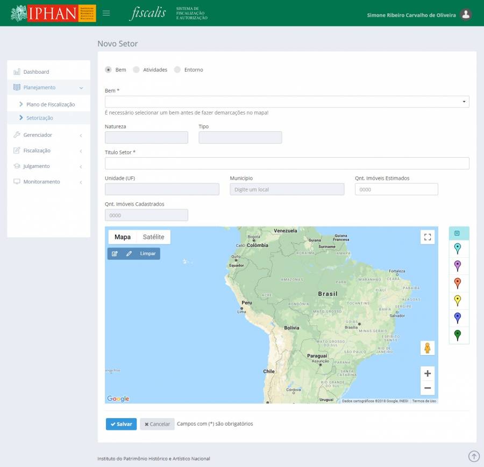Select the Bem radio option
Image resolution: width=484 pixels, height=467 pixels.
coord(109,69)
